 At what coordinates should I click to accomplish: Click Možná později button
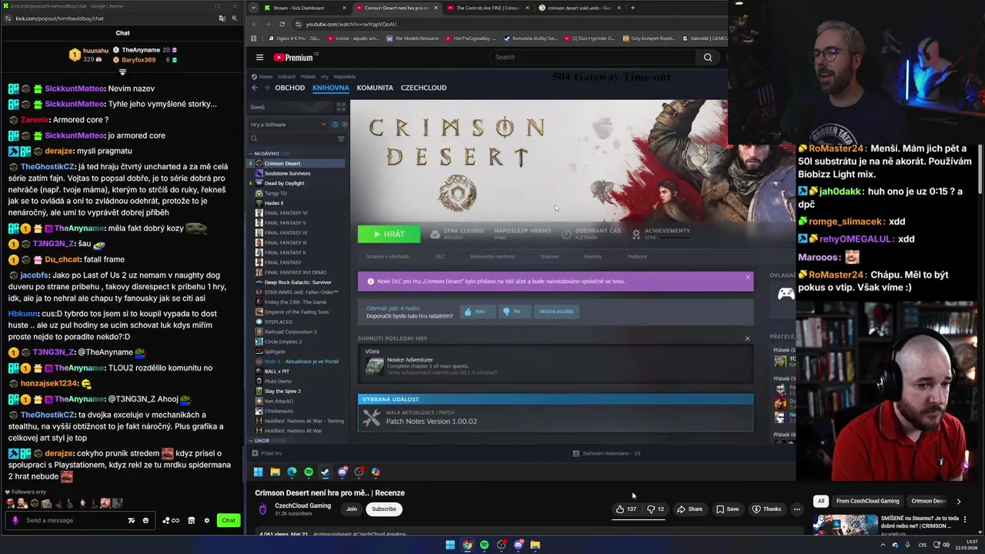[556, 312]
